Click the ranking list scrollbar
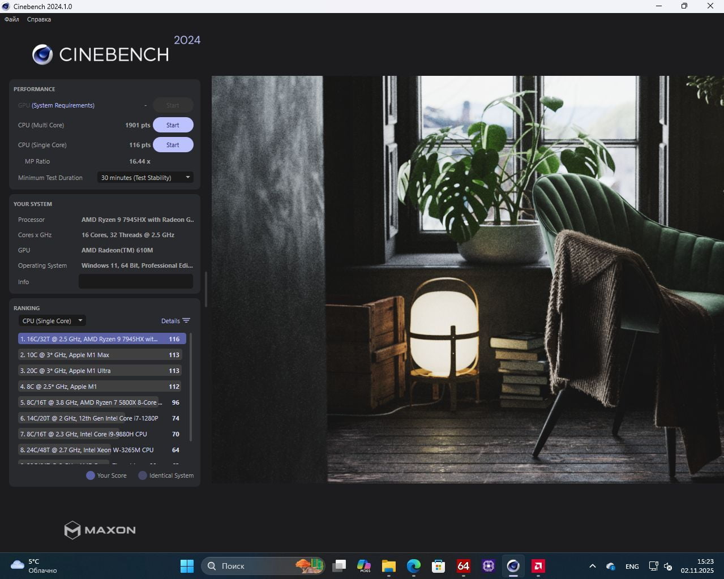 click(x=191, y=387)
